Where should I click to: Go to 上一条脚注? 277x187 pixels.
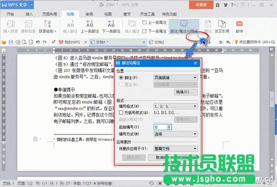(90, 26)
